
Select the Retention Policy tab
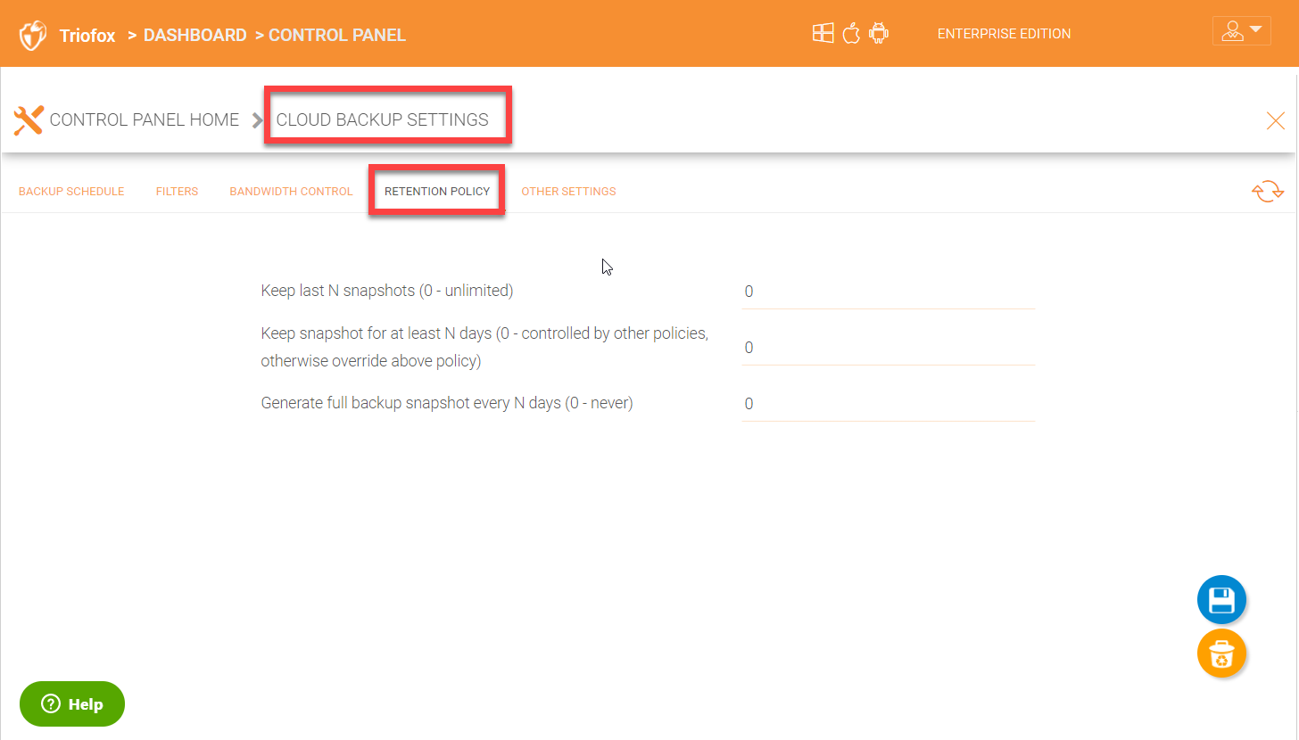(437, 192)
